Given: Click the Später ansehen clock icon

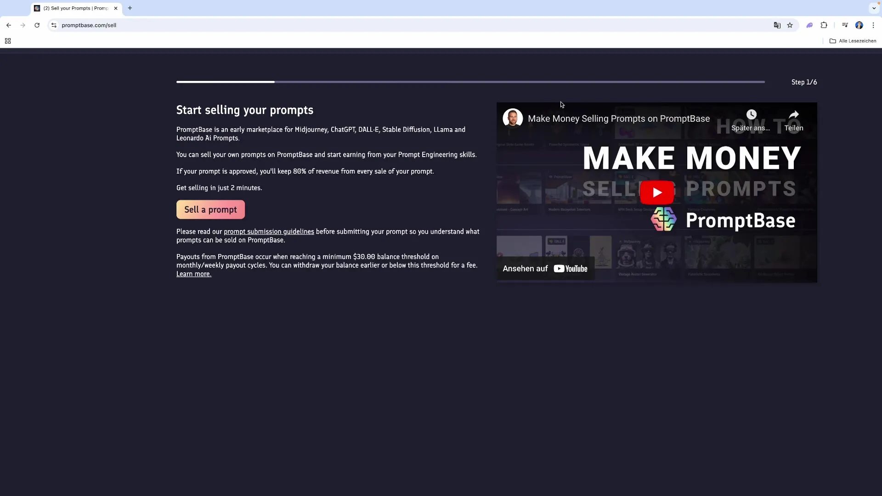Looking at the screenshot, I should tap(751, 115).
